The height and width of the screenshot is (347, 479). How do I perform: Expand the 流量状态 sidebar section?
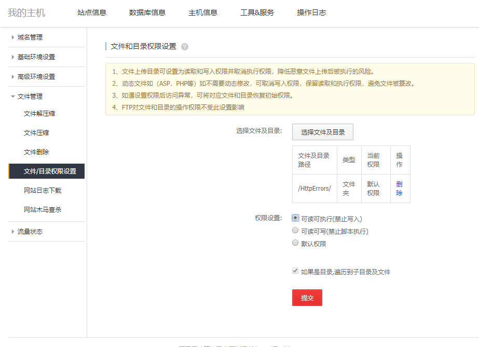[x=30, y=232]
